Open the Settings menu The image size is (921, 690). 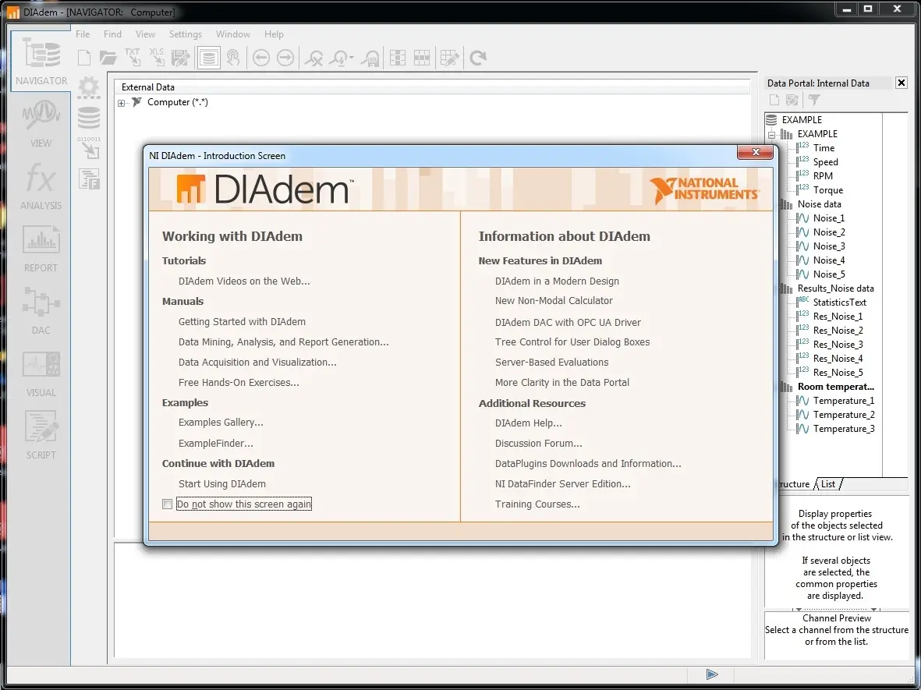pos(185,34)
